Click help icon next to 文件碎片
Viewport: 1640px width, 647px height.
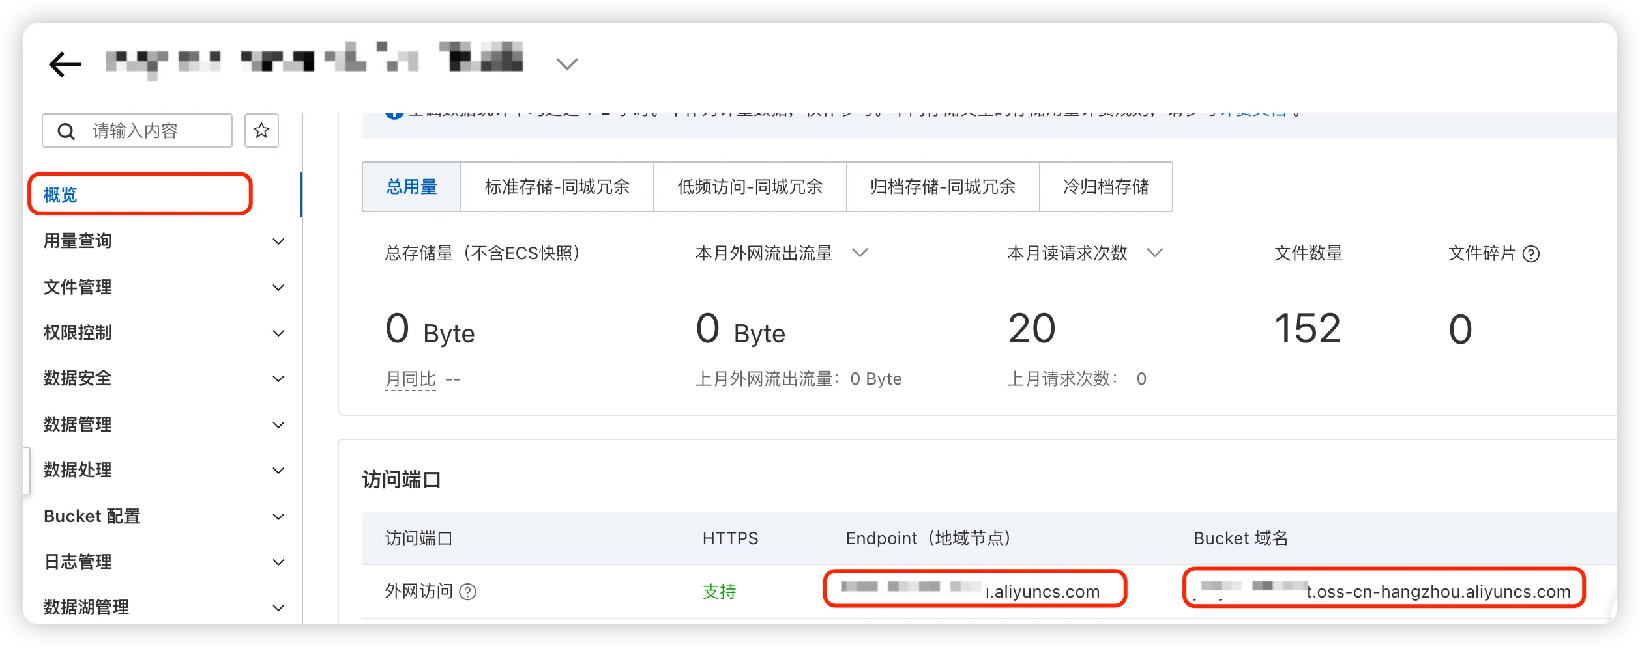[1530, 254]
